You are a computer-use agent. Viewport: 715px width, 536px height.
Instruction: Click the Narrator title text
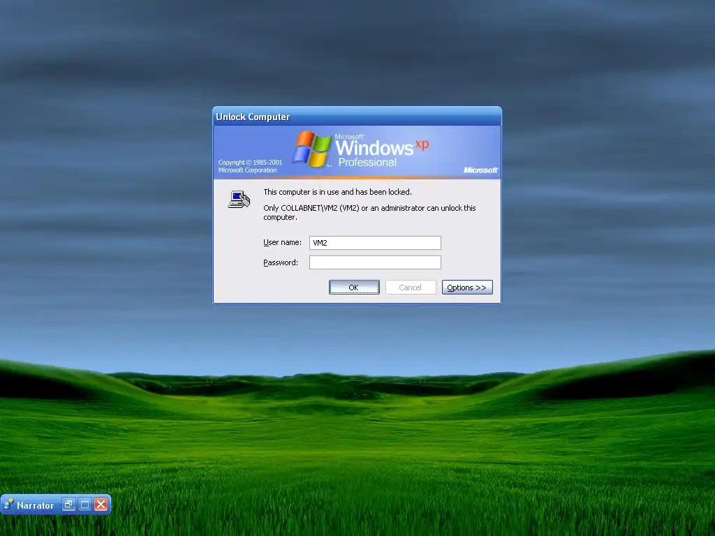35,505
